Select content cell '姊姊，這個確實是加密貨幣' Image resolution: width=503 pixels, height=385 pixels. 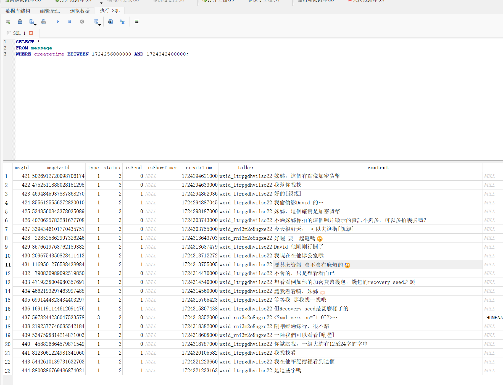coord(378,212)
